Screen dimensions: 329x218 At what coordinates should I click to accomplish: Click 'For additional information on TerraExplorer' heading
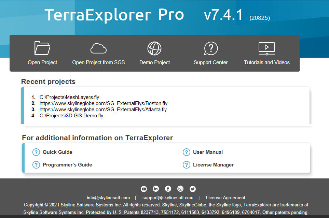coord(97,138)
